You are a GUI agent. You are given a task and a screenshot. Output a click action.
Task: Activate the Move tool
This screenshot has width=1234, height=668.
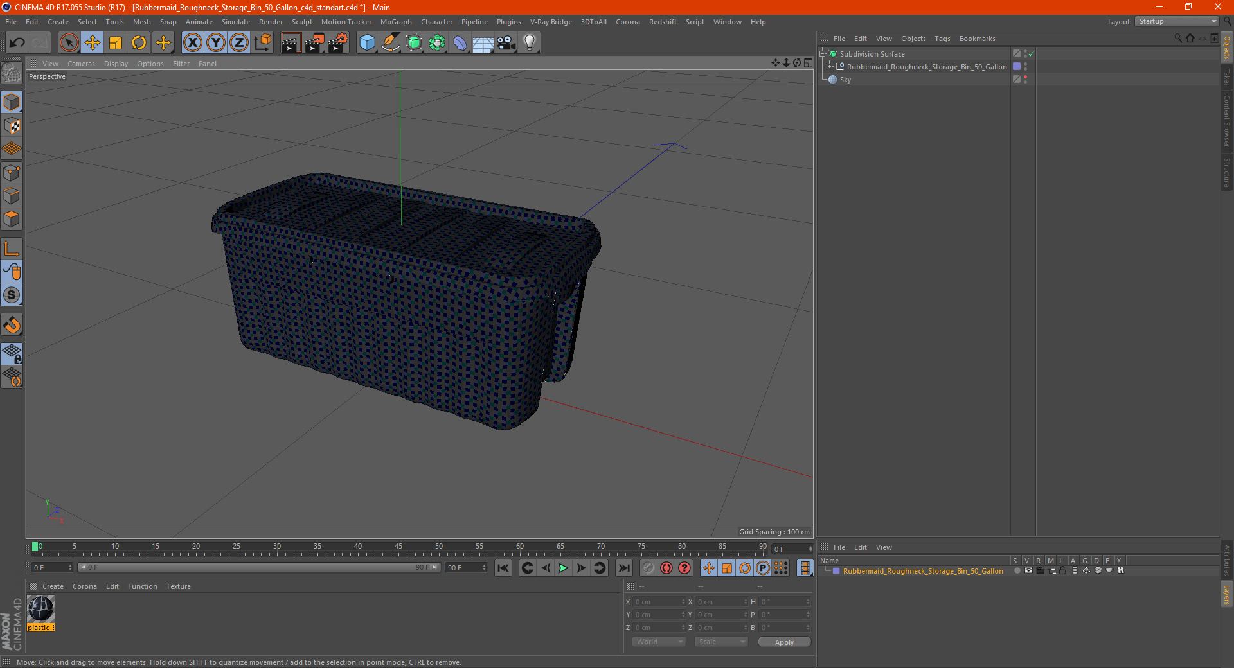click(93, 43)
